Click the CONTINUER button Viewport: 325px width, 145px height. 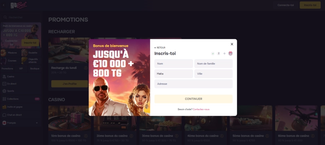(194, 99)
